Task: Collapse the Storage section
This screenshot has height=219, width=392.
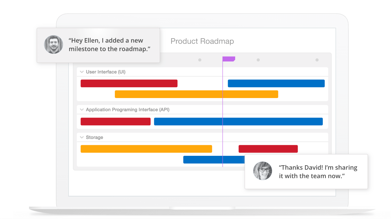Action: tap(82, 137)
